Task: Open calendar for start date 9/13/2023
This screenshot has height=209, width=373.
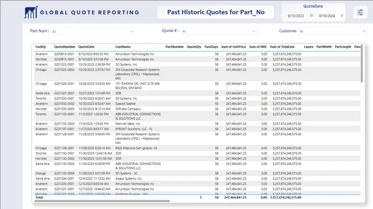Action: [311, 16]
